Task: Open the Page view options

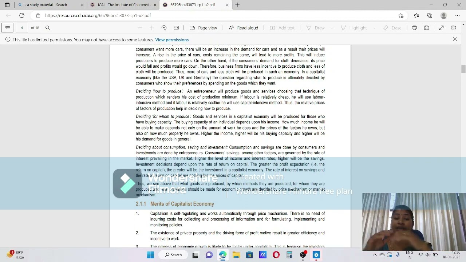Action: (x=203, y=28)
